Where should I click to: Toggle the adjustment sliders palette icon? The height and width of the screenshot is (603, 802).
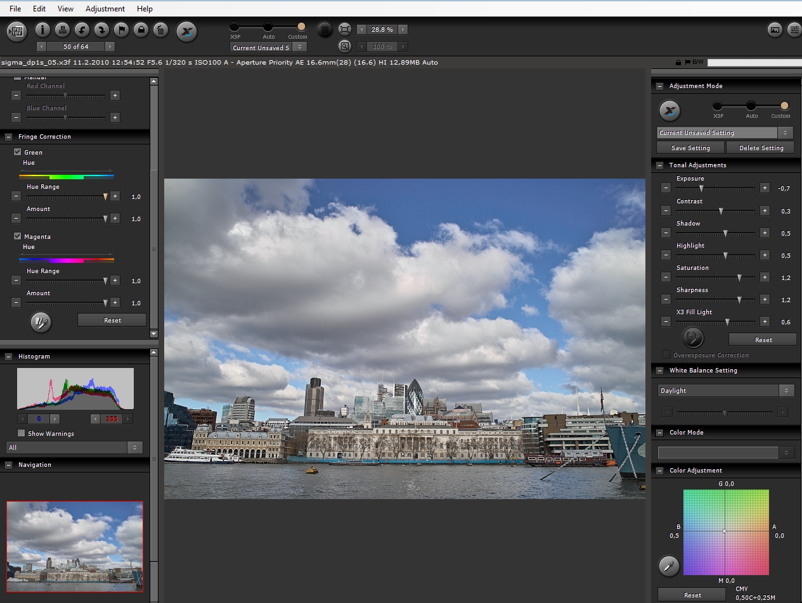(793, 30)
